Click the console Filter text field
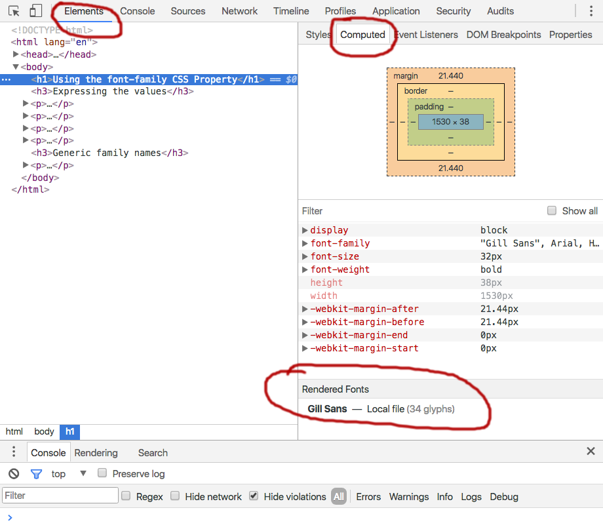The width and height of the screenshot is (603, 529). click(60, 495)
